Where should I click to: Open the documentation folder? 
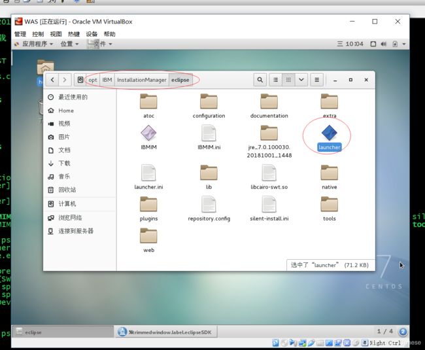269,106
